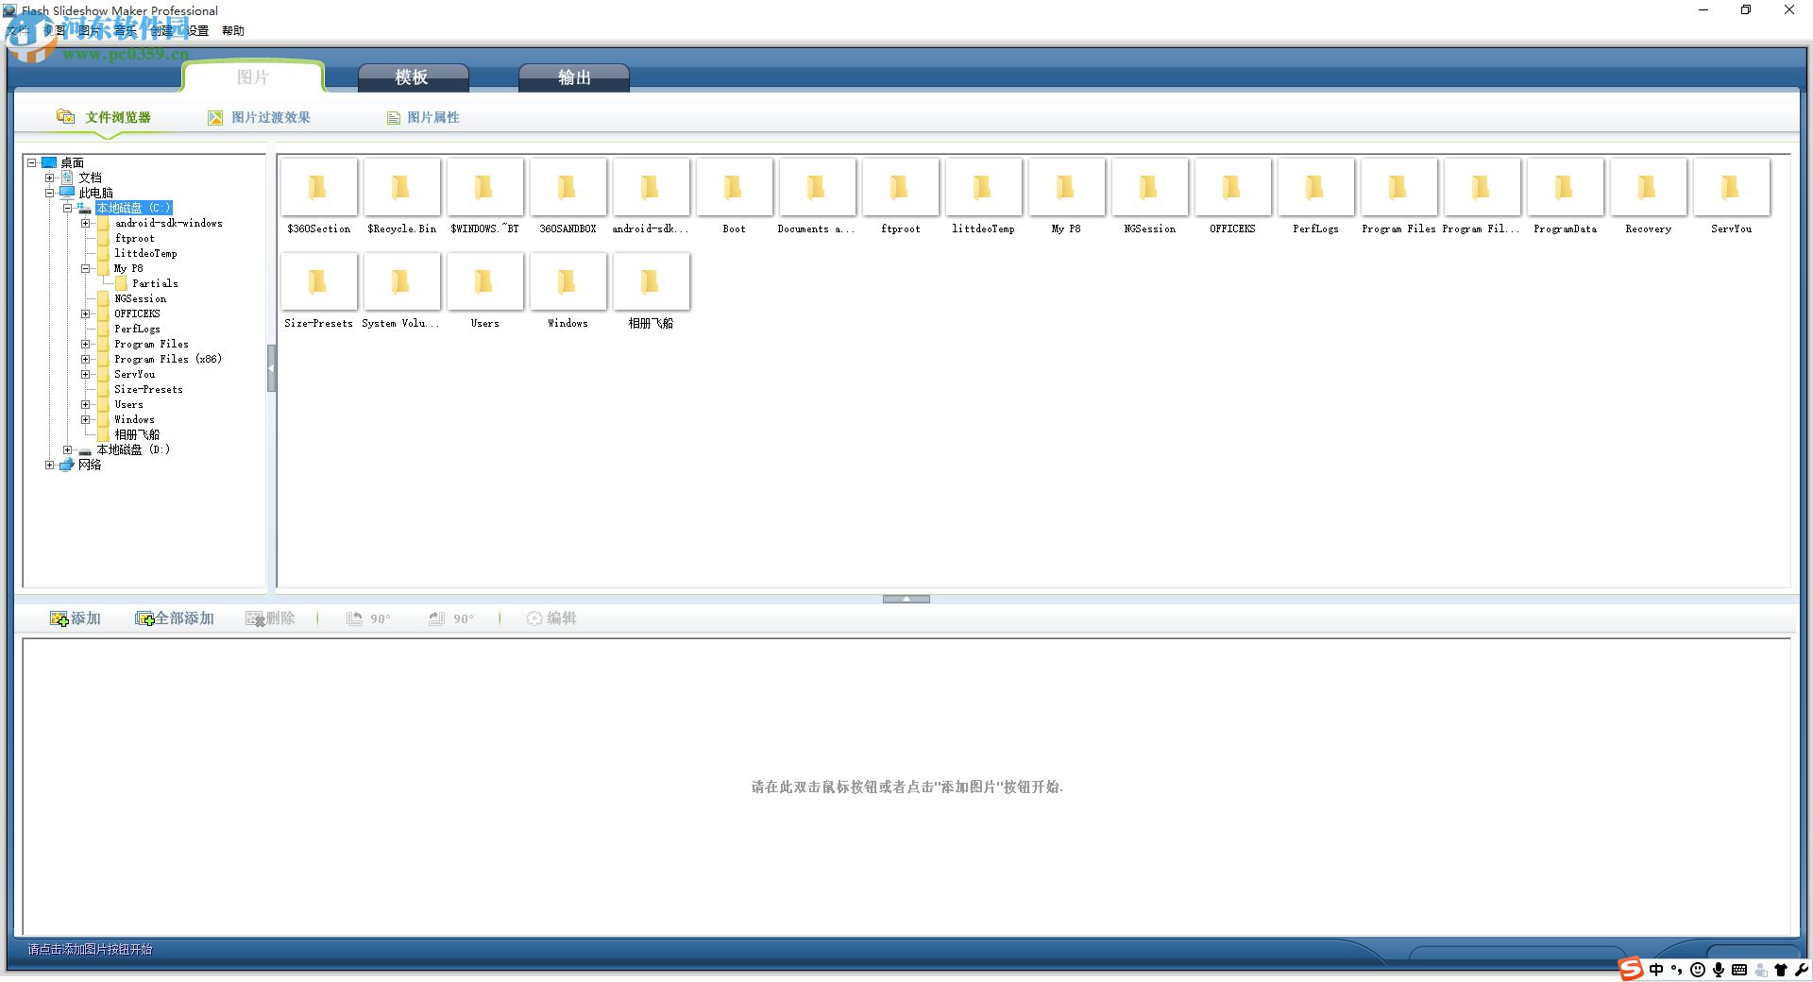Open the 帮助 help menu
This screenshot has height=982, width=1813.
tap(233, 30)
